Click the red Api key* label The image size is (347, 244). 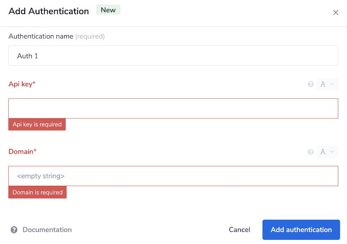22,84
